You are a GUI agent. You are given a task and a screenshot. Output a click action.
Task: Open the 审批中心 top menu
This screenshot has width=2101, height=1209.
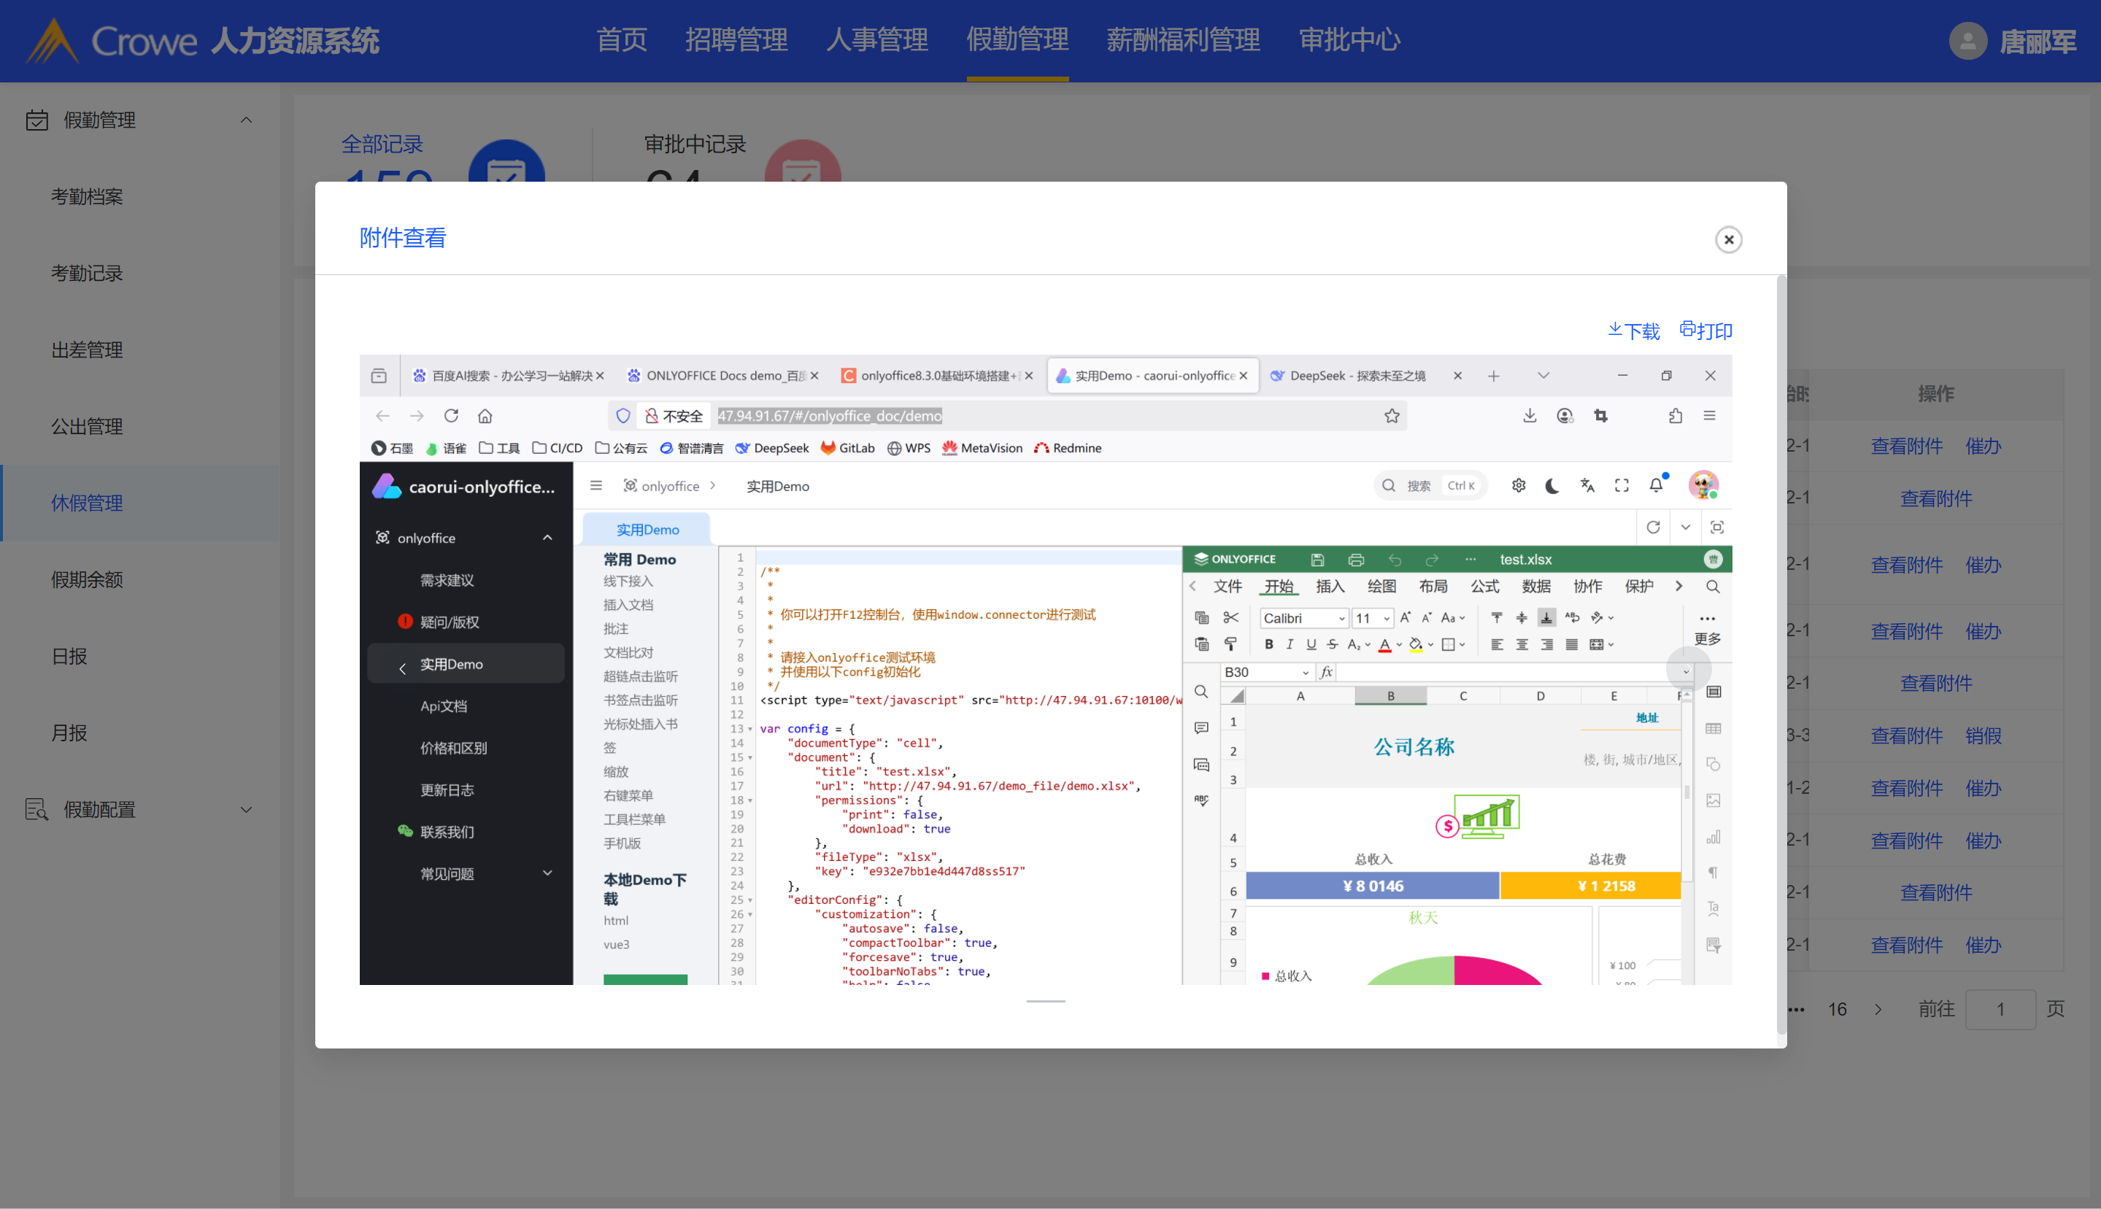(x=1349, y=40)
